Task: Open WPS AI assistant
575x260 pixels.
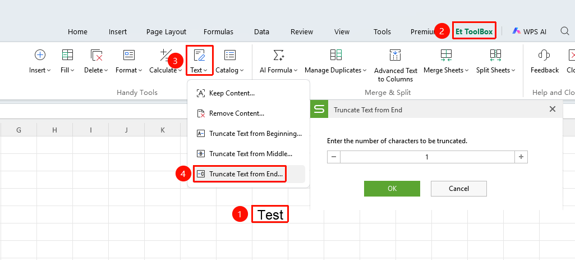Action: [x=529, y=31]
